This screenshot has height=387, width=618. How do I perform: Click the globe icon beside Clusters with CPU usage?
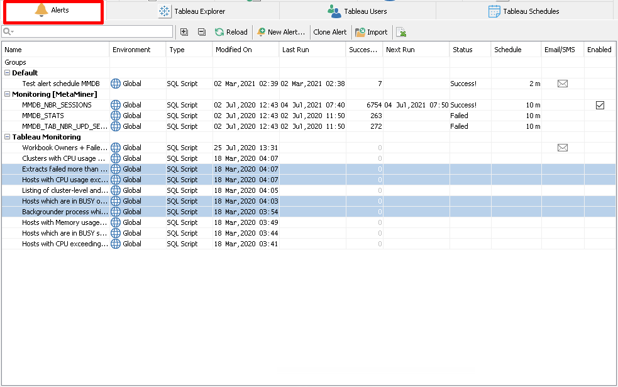[x=116, y=158]
